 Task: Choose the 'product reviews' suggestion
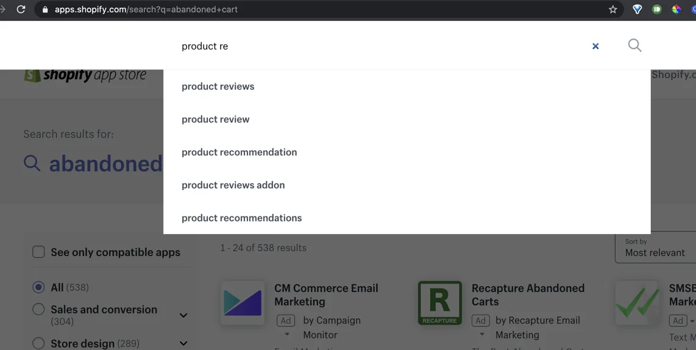[x=218, y=87]
